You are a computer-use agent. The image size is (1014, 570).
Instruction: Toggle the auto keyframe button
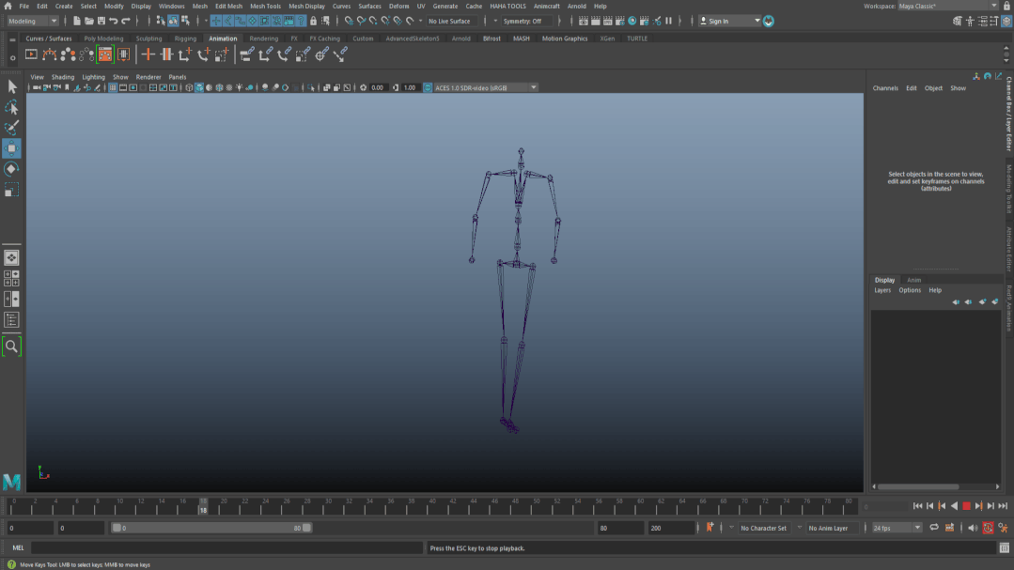988,528
